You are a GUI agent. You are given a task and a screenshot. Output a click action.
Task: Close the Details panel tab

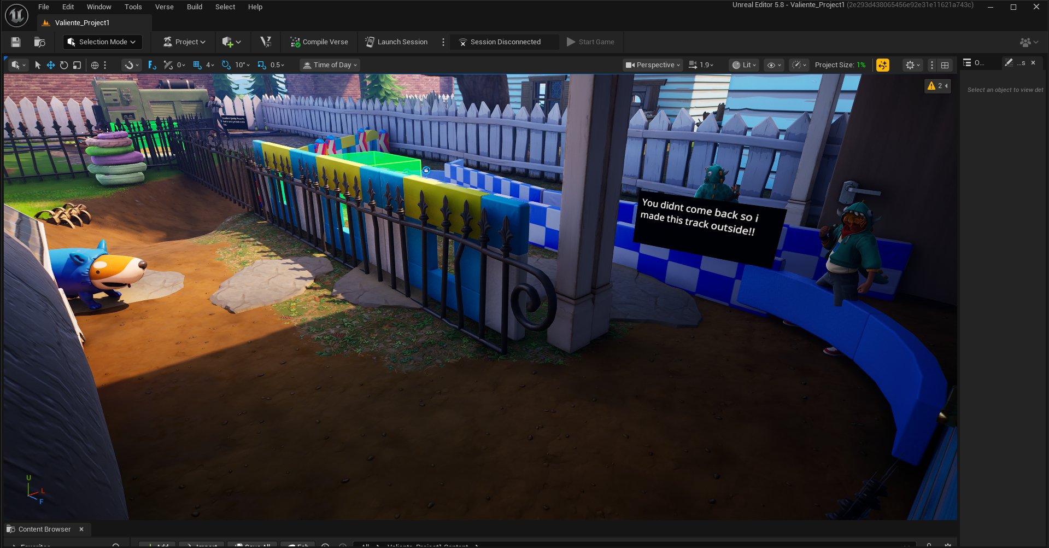(x=1033, y=63)
